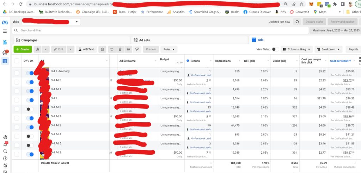Open the help question mark icon

pyautogui.click(x=5, y=159)
